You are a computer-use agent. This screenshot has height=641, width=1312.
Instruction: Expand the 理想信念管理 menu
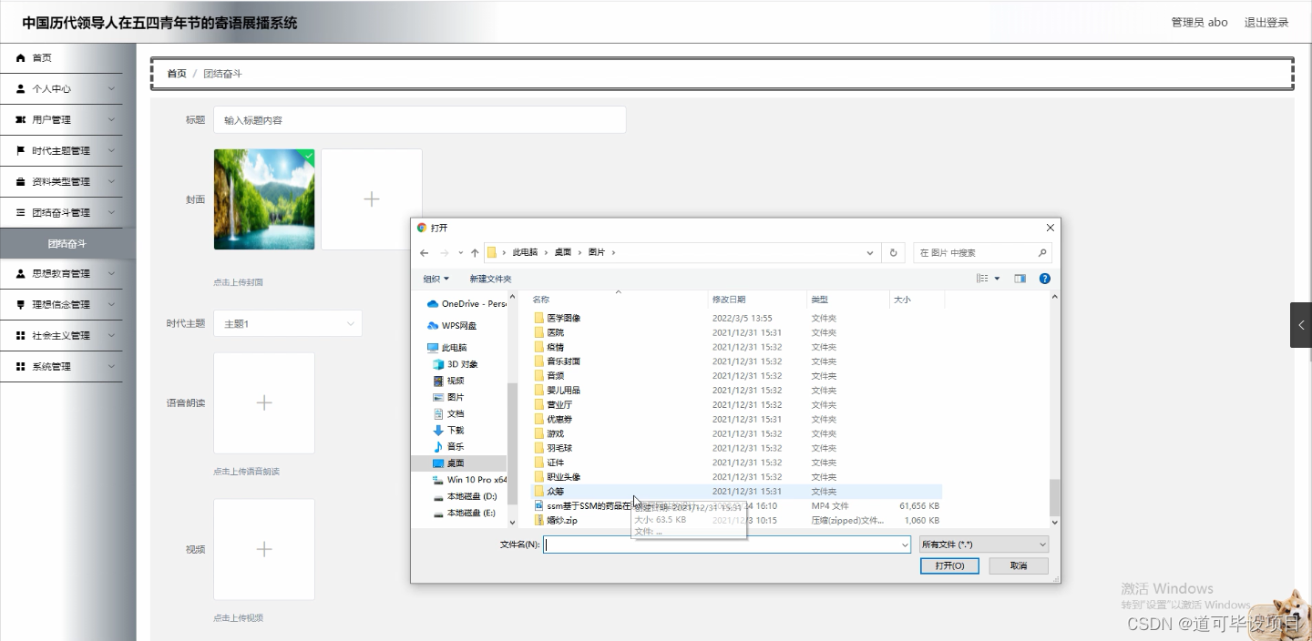61,305
